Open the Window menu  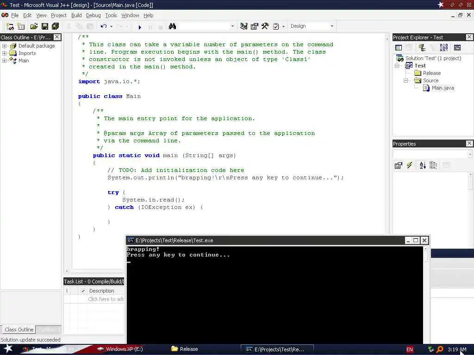(x=130, y=15)
